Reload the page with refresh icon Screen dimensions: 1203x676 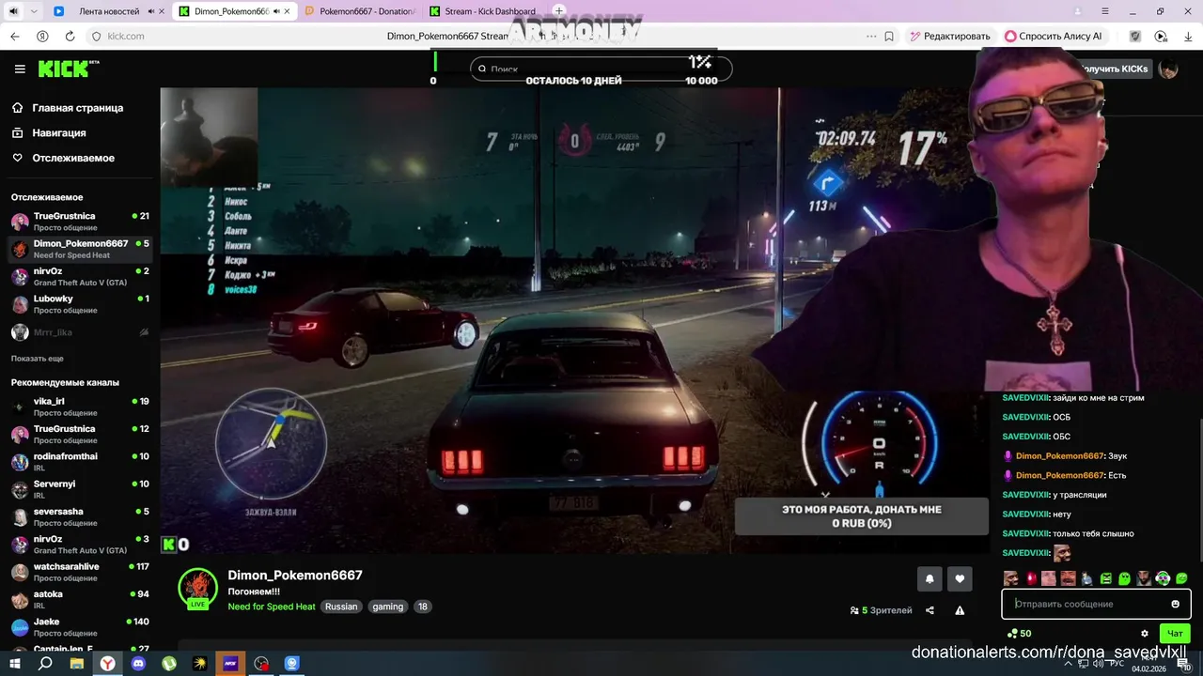pos(70,36)
